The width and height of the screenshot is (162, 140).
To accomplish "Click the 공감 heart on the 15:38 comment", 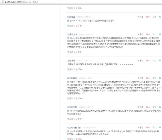I will (140, 17).
